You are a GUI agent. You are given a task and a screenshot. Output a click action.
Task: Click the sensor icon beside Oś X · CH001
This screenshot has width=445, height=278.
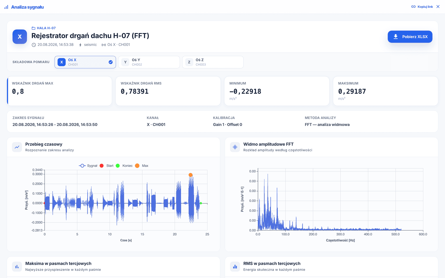coord(104,45)
